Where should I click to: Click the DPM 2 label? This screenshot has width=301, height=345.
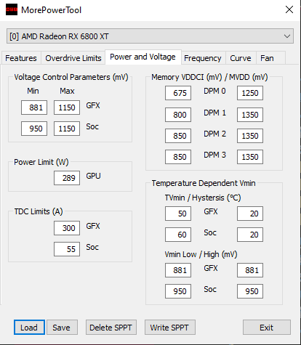point(214,134)
